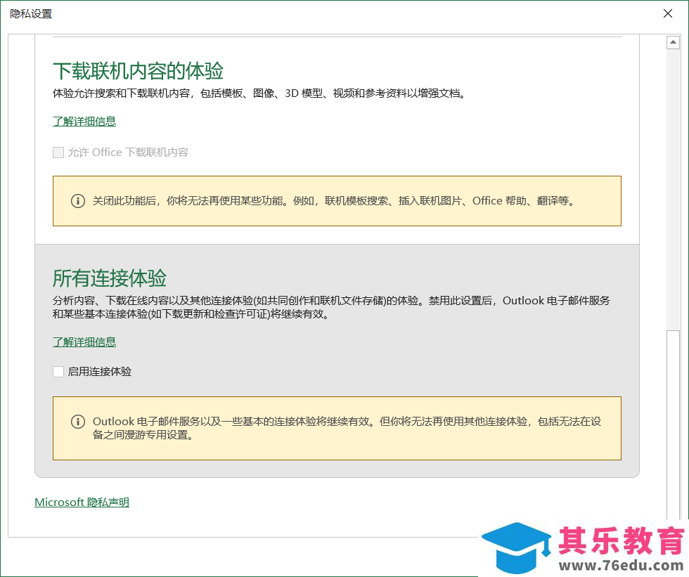Viewport: 689px width, 577px height.
Task: Close the 隐私设置 dialog
Action: coord(667,13)
